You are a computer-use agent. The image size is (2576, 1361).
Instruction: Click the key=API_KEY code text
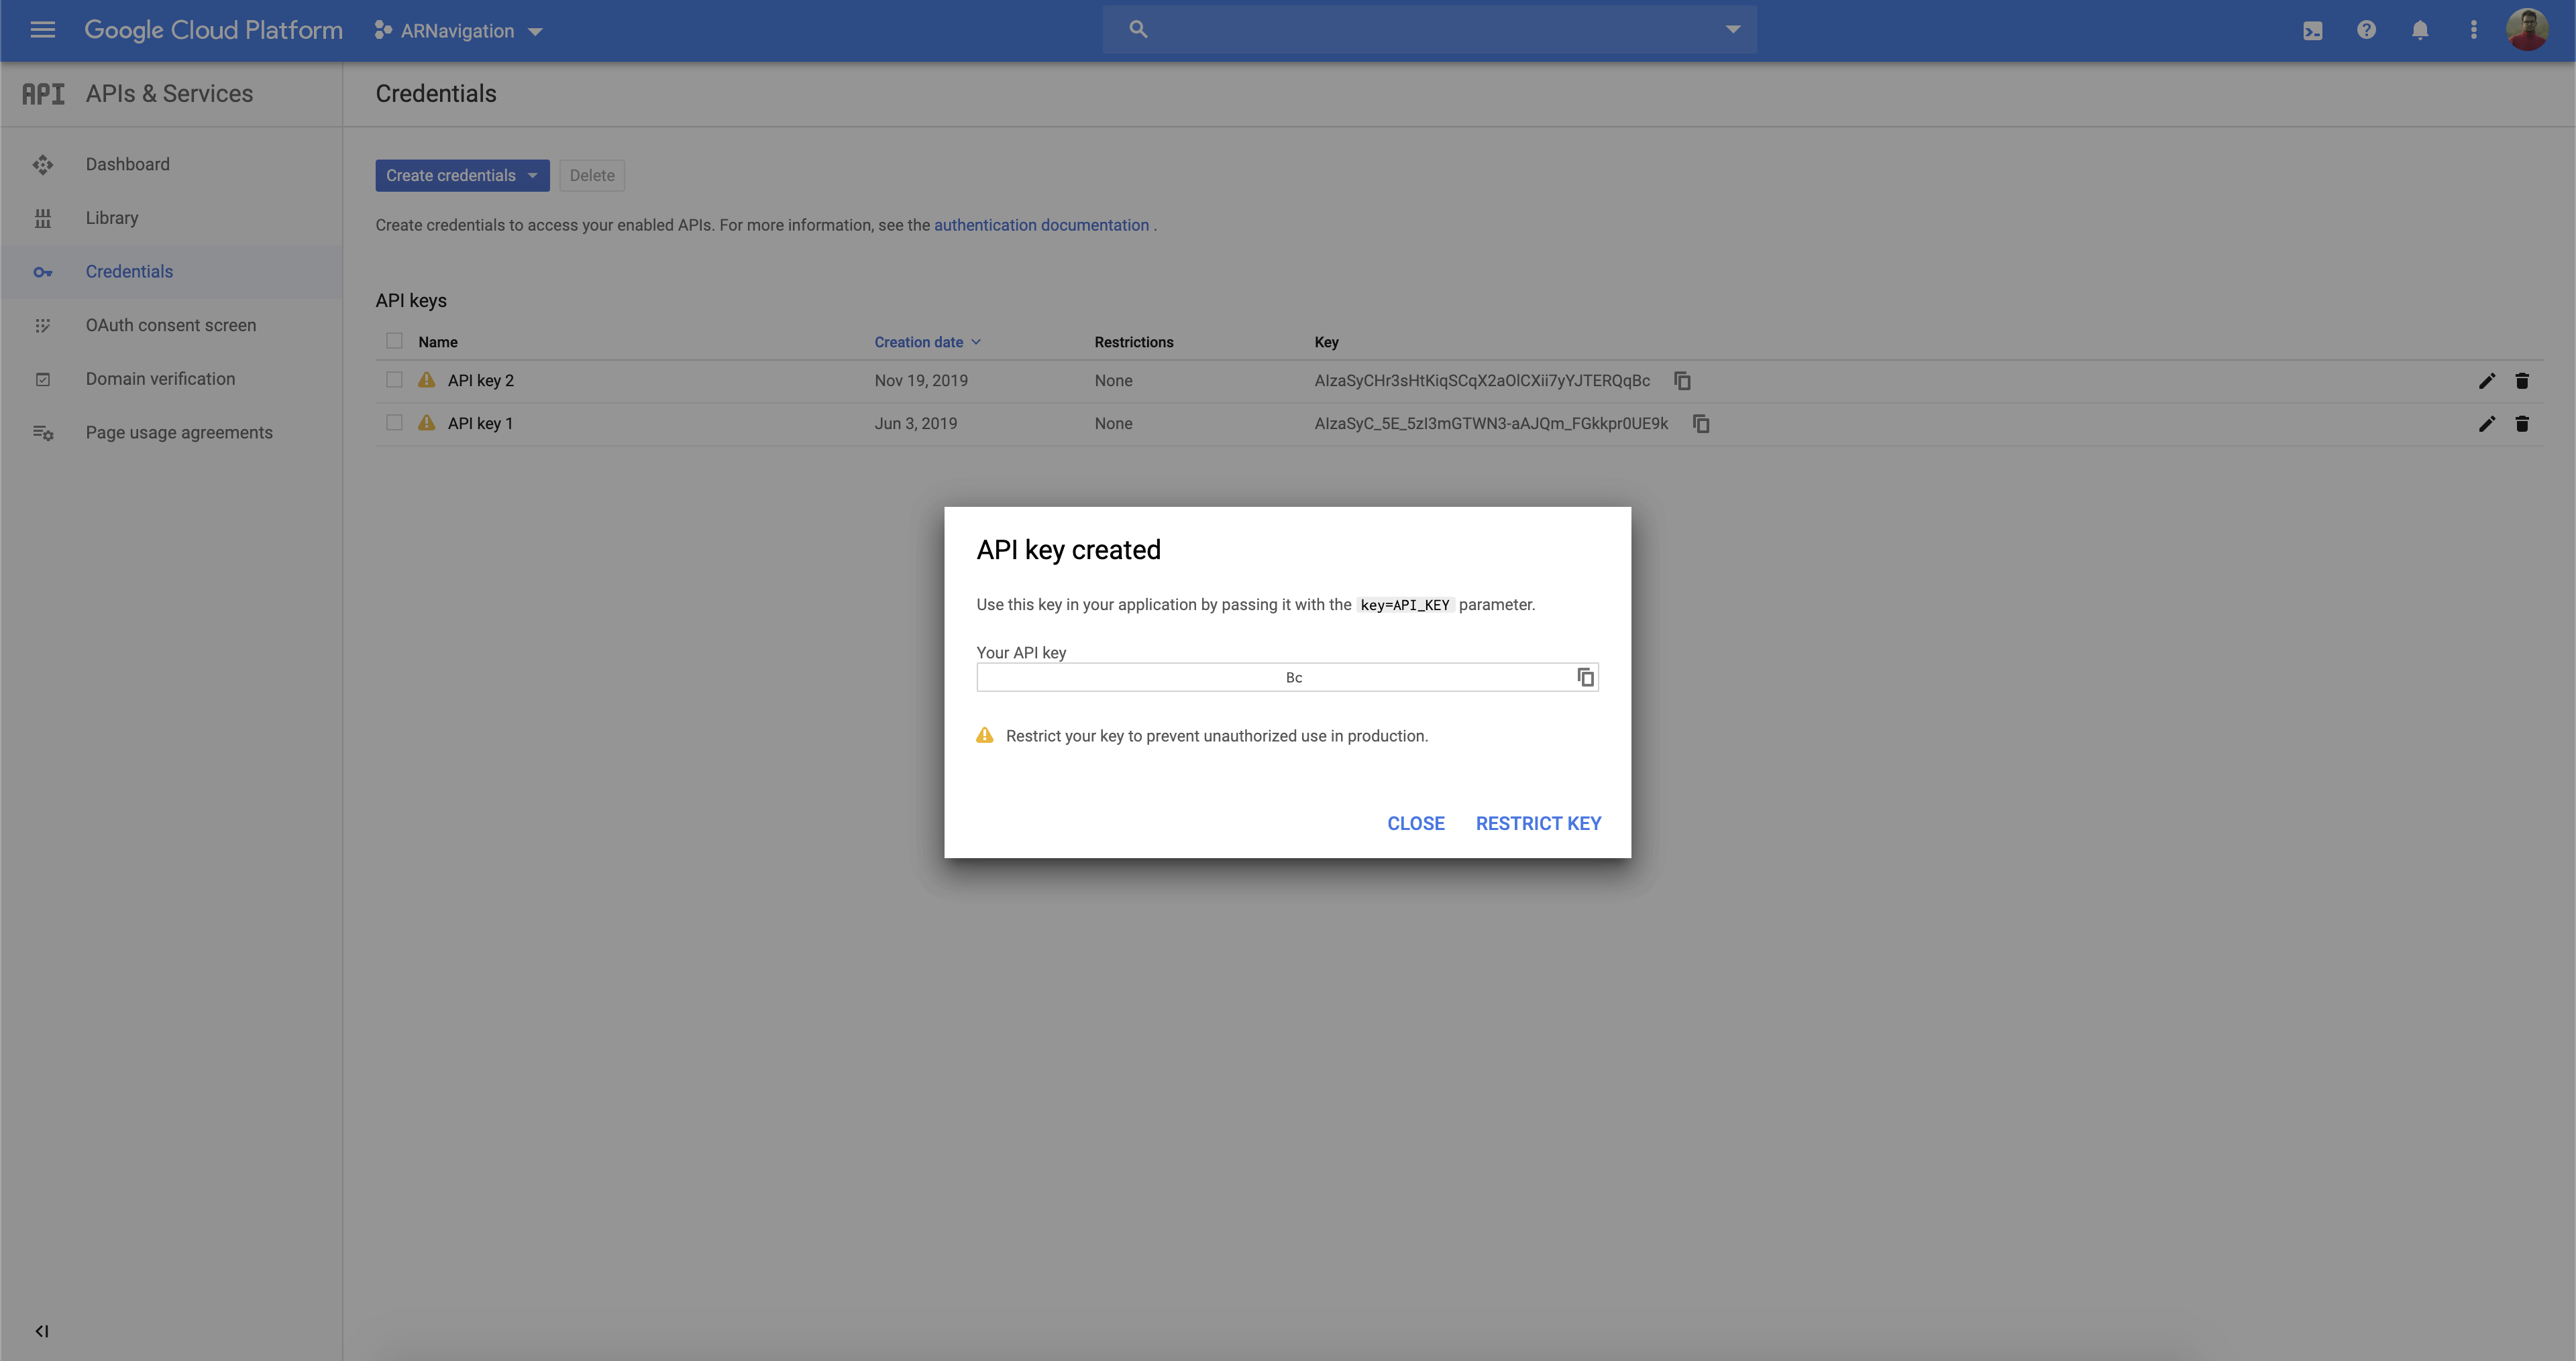(x=1405, y=605)
